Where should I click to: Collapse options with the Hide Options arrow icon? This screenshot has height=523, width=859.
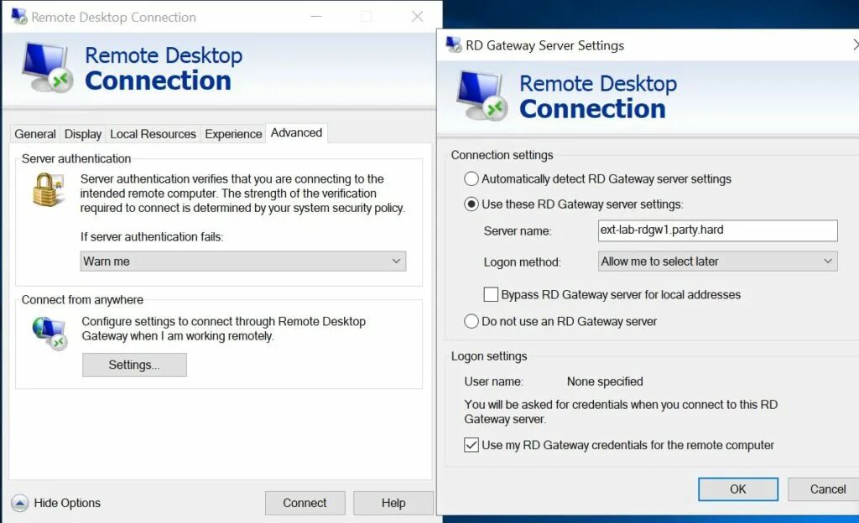(x=20, y=503)
